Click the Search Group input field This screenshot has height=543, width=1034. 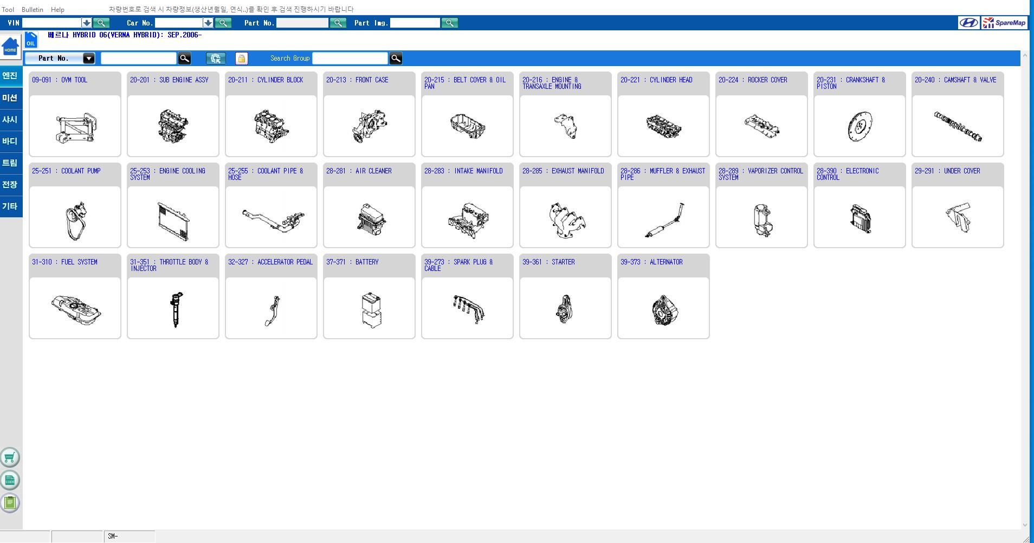[x=350, y=59]
